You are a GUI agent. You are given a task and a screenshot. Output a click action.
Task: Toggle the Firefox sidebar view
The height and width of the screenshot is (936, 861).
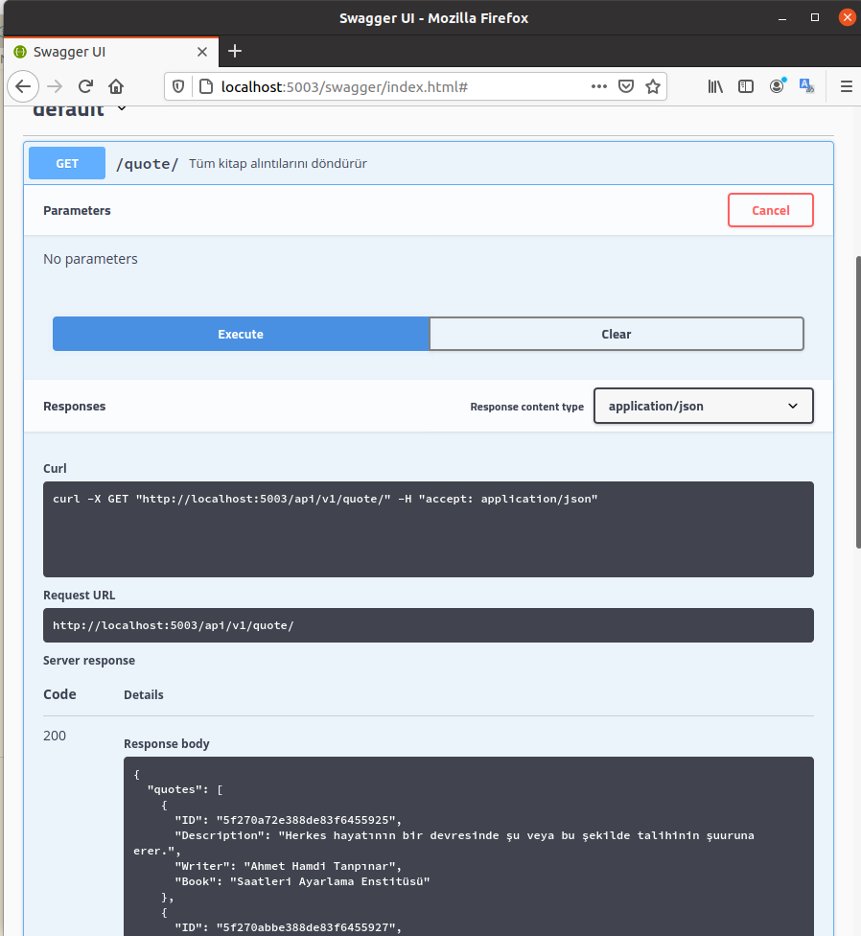click(746, 86)
